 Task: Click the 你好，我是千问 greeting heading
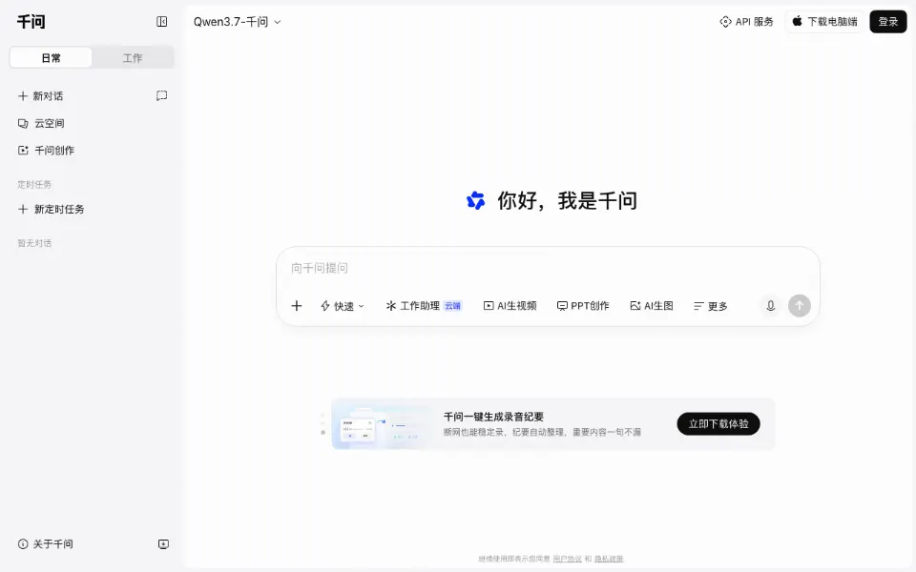(567, 201)
